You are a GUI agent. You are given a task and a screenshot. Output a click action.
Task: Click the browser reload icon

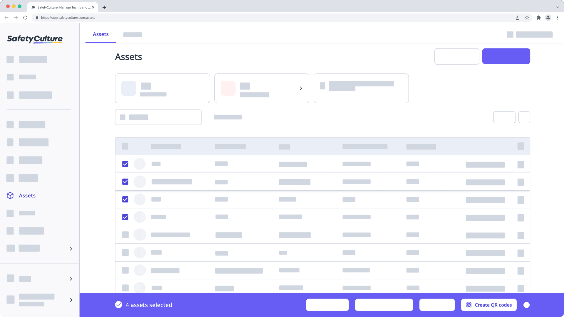(x=25, y=18)
